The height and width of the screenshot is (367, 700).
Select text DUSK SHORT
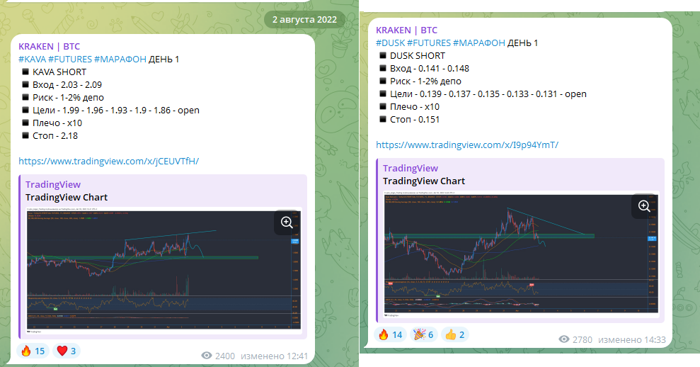(418, 56)
